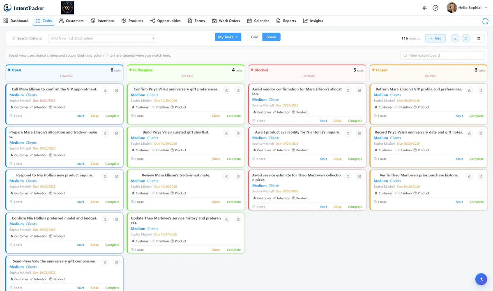This screenshot has height=291, width=493.
Task: Download records with the download arrow icon
Action: (455, 38)
